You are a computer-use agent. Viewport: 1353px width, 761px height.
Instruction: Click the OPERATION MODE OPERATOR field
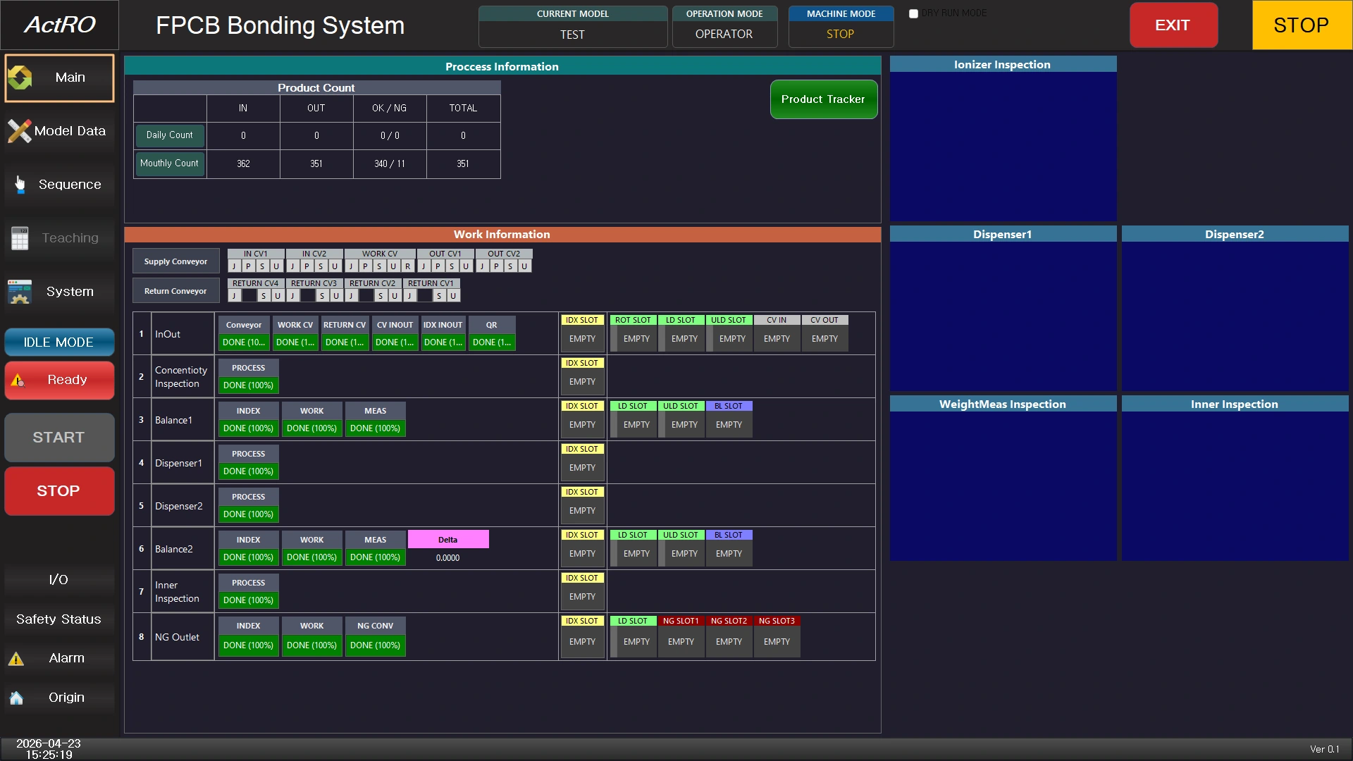pos(724,35)
